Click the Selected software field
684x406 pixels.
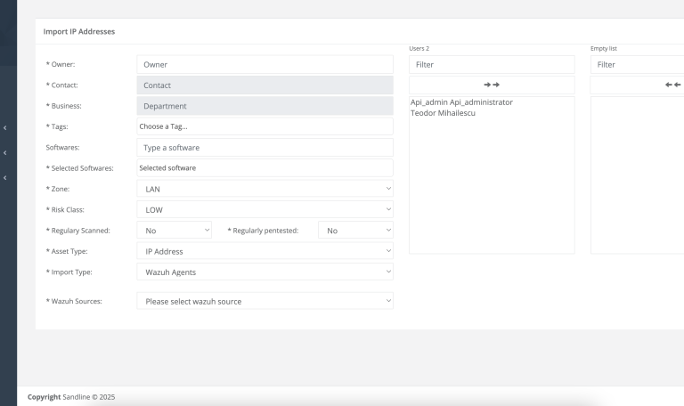coord(265,168)
